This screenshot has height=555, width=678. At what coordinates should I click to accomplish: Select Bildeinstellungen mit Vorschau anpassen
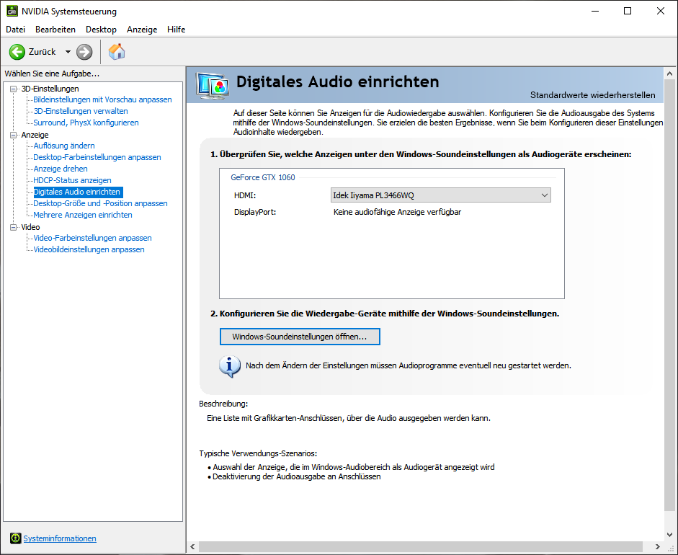(102, 99)
